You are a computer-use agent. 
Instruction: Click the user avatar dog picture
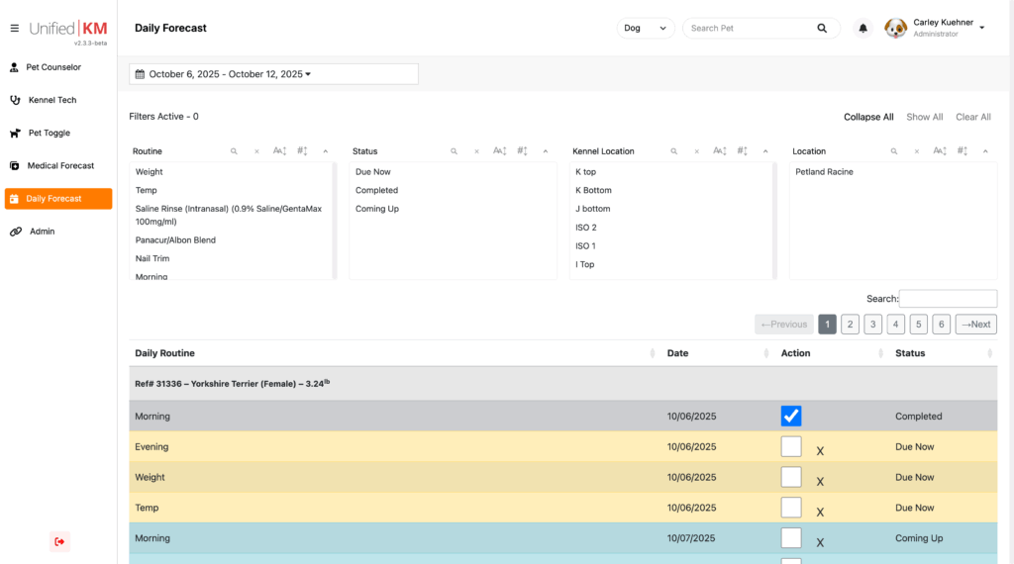(895, 29)
